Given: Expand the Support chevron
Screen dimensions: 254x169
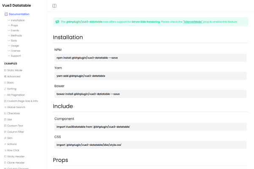Looking at the screenshot, I should point(9,56).
